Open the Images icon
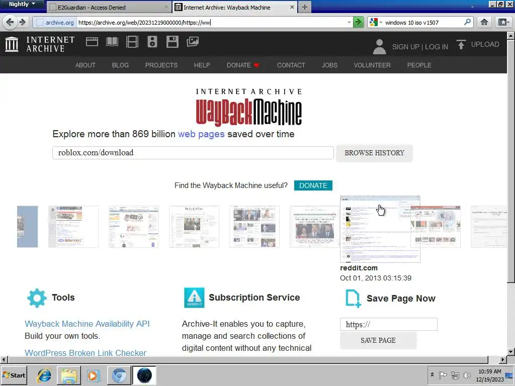Screen dimensions: 515x386 [x=193, y=42]
